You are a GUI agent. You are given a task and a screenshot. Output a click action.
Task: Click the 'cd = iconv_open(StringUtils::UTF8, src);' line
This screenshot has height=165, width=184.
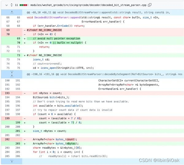click(63, 68)
